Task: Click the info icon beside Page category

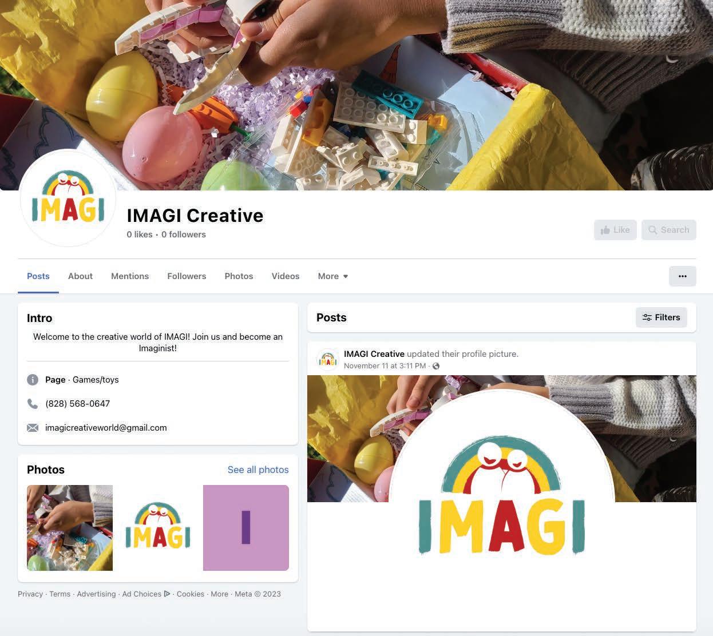Action: (33, 380)
